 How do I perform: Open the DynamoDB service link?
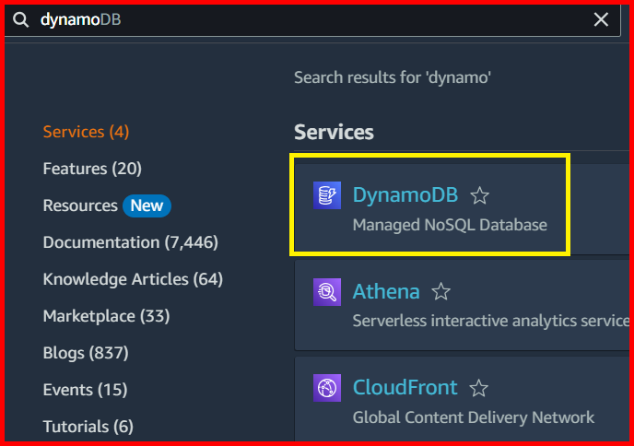pyautogui.click(x=405, y=195)
